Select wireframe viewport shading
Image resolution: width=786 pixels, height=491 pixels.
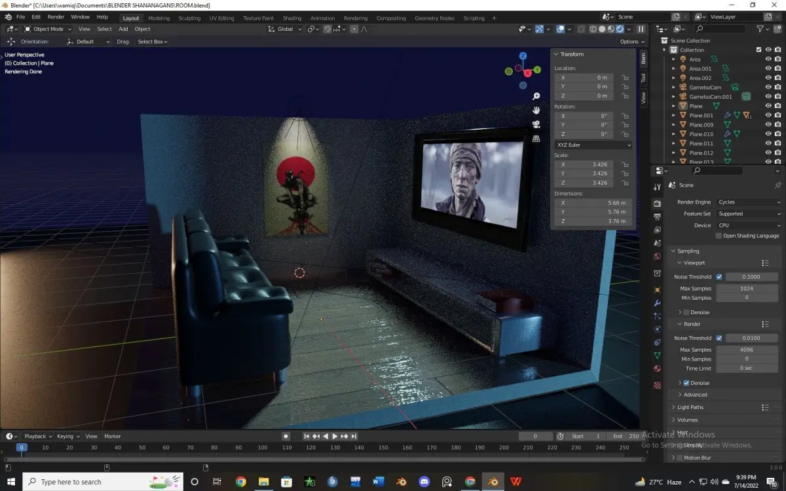tap(593, 29)
